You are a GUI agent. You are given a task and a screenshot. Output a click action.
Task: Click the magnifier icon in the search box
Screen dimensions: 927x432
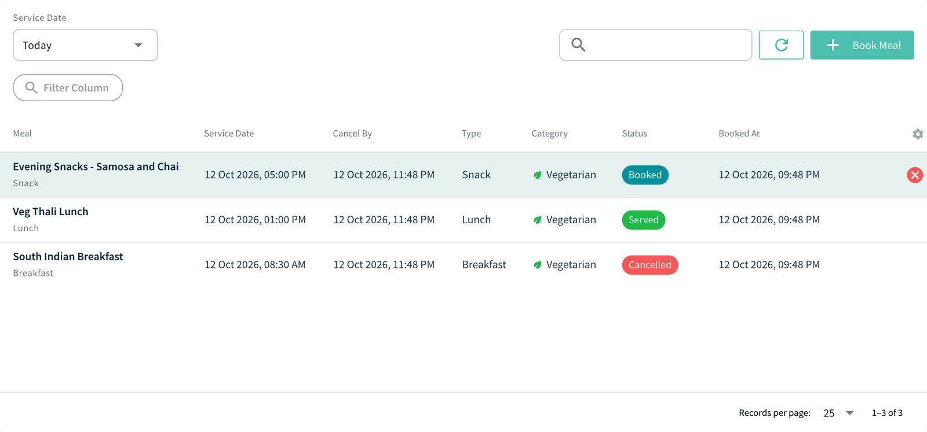pyautogui.click(x=578, y=45)
